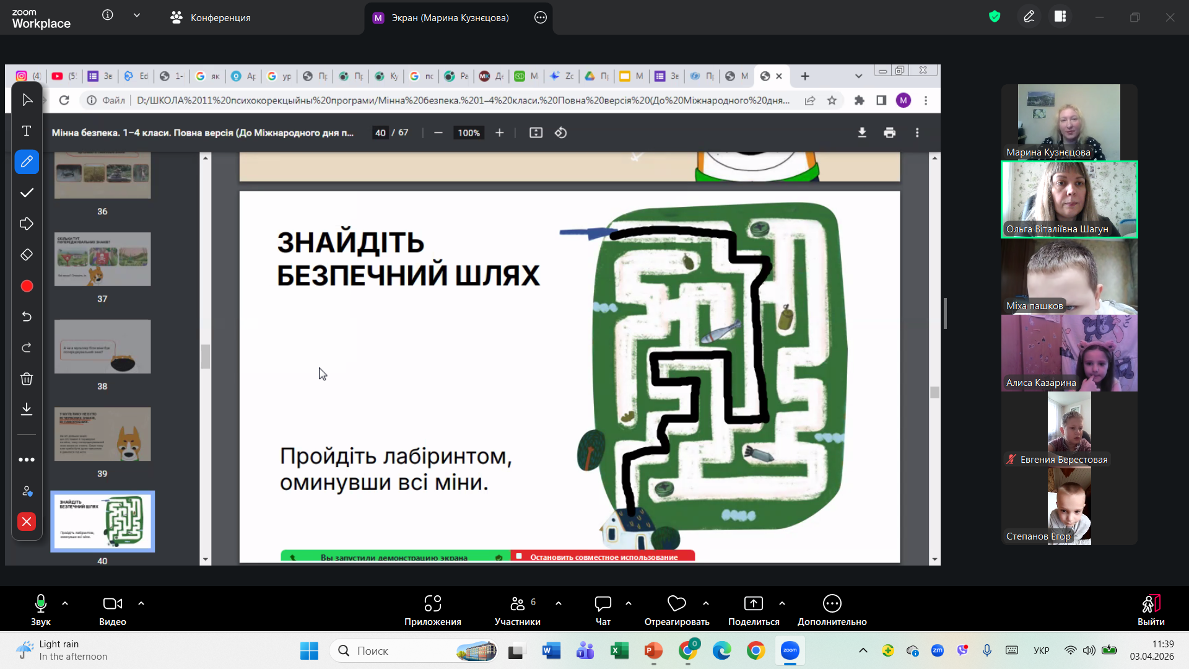The width and height of the screenshot is (1189, 669).
Task: Toggle camera with Видео button
Action: (113, 610)
